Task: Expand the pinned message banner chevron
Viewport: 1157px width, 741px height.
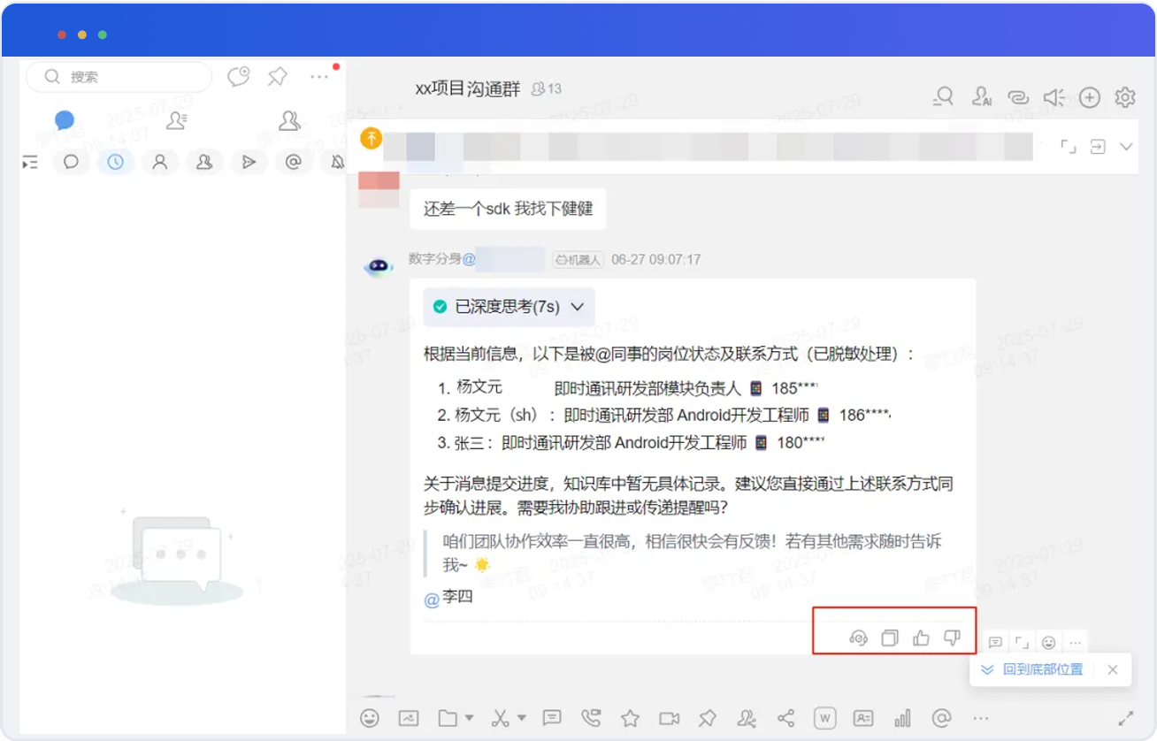Action: pyautogui.click(x=1126, y=147)
